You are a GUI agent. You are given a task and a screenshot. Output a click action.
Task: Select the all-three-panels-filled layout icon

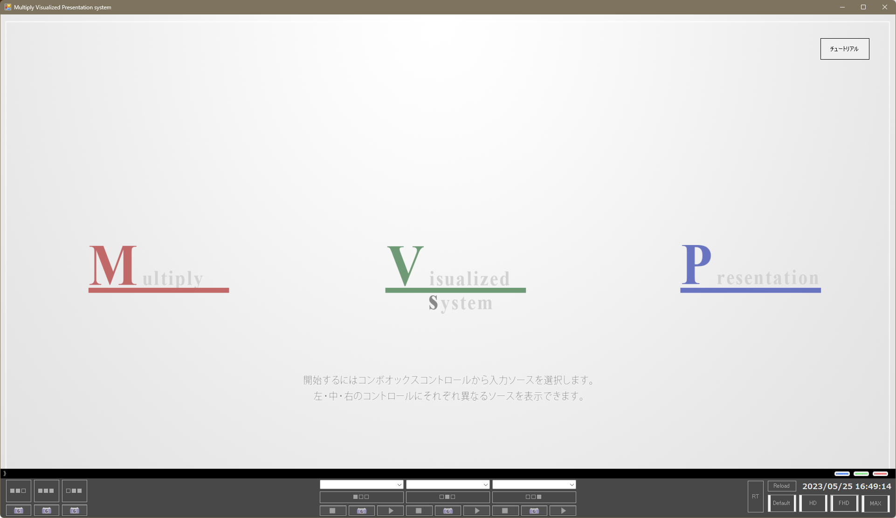click(x=47, y=491)
